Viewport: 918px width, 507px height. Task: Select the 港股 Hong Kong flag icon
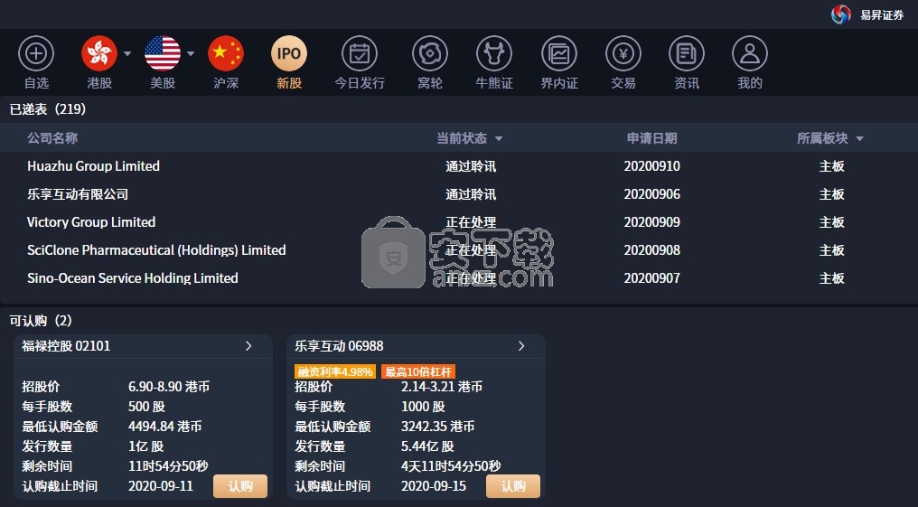click(x=99, y=53)
